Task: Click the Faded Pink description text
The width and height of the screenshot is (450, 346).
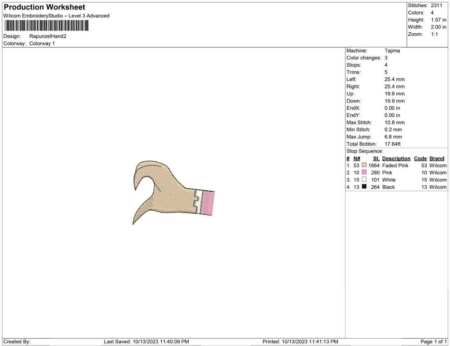Action: coord(395,165)
